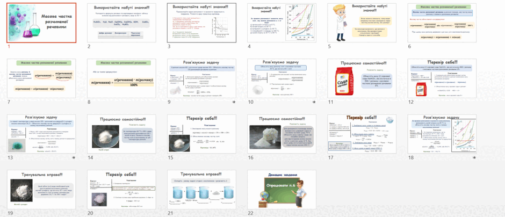Click the slide number label "11"

pos(330,102)
